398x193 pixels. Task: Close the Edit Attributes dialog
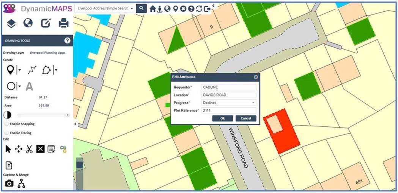(256, 77)
